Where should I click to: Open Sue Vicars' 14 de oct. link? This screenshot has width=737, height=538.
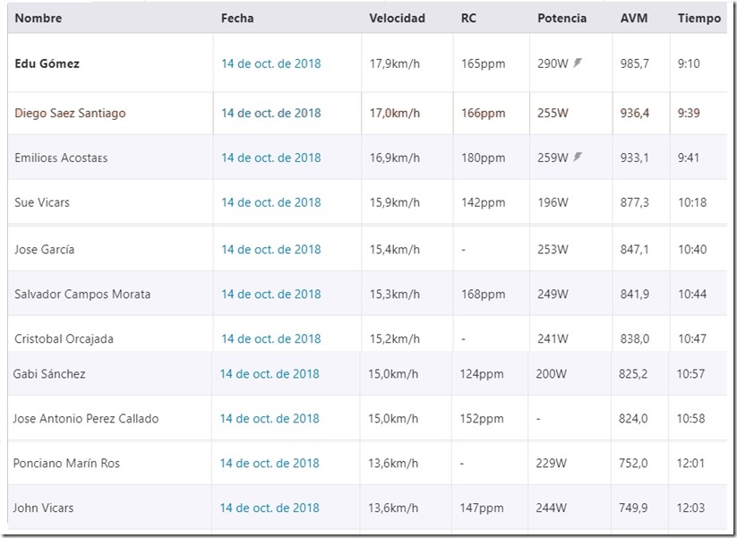[x=271, y=202]
